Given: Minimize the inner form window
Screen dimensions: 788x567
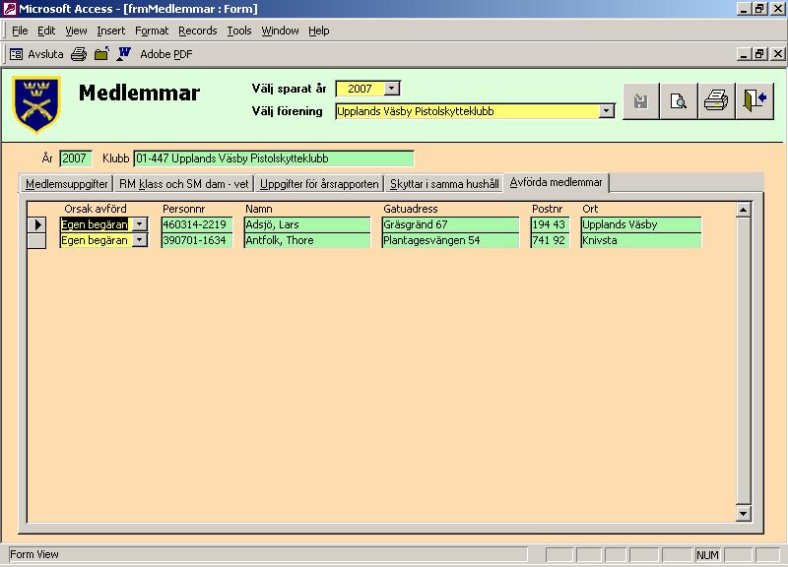Looking at the screenshot, I should [x=745, y=53].
